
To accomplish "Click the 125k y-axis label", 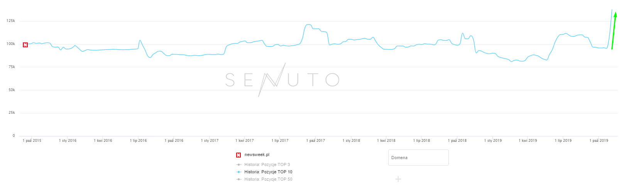I will click(x=11, y=21).
